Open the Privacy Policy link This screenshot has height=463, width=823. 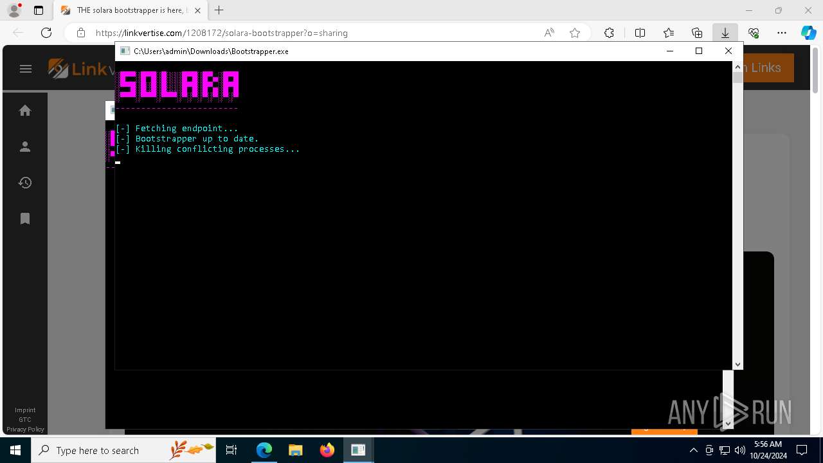tap(25, 430)
